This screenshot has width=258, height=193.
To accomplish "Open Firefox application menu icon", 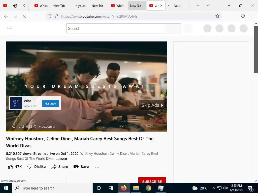I will pos(252,16).
